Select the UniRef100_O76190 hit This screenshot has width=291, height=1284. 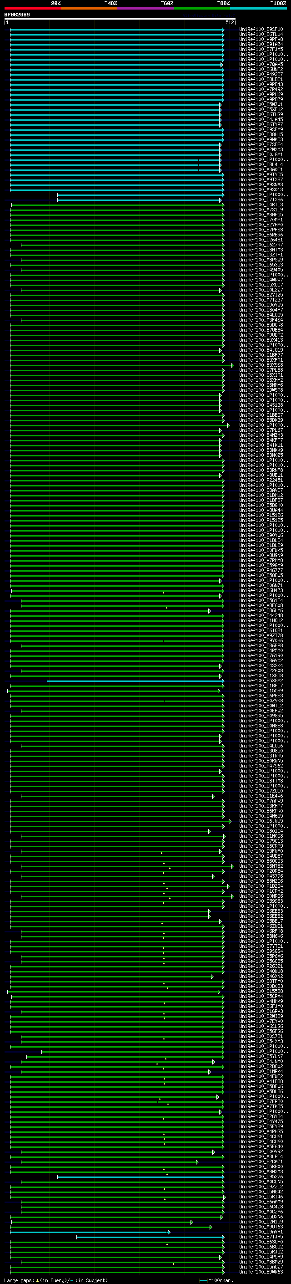coord(261,655)
